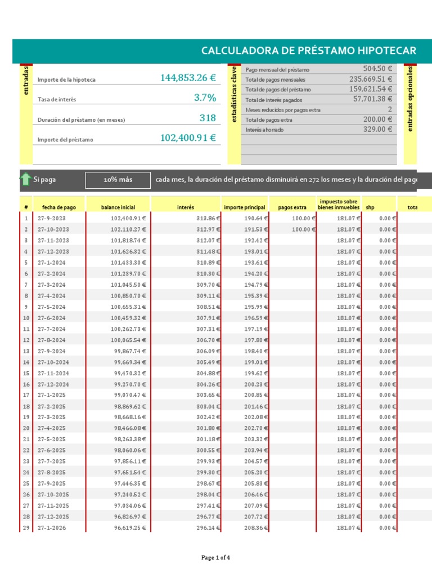Select extra payment 100.00 € in row 1
Image resolution: width=432 pixels, height=577 pixels.
pos(303,218)
